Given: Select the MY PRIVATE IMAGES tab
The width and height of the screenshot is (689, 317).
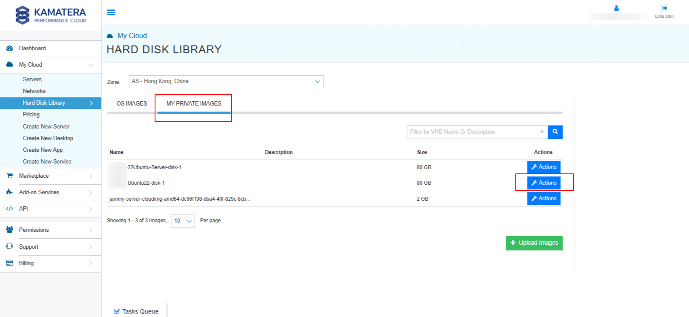Looking at the screenshot, I should pos(194,104).
